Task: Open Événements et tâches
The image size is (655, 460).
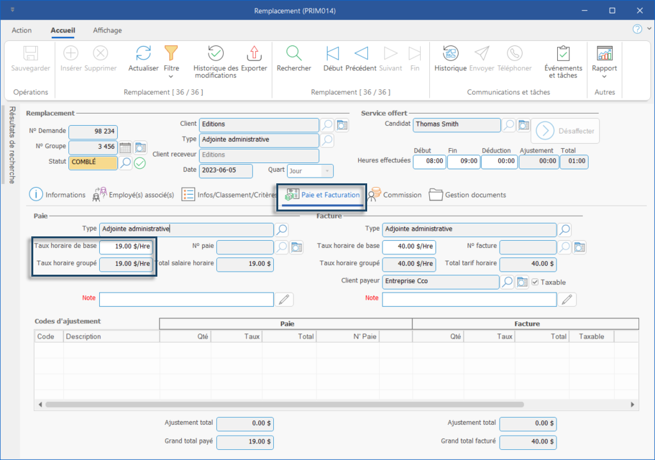Action: (x=563, y=54)
